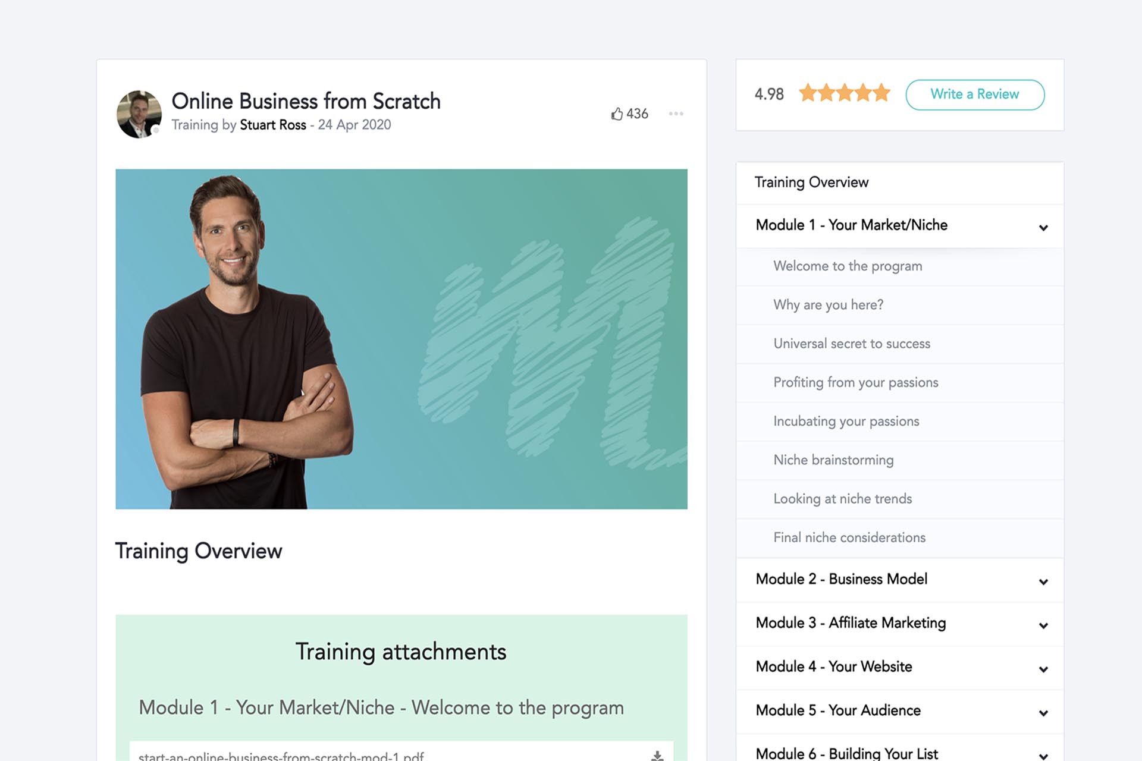Click the training video banner thumbnail

[x=401, y=339]
